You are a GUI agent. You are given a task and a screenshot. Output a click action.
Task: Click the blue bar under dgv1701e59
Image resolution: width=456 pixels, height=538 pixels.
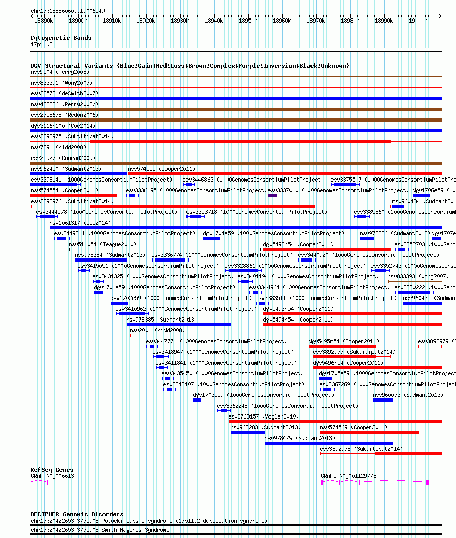pos(99,292)
